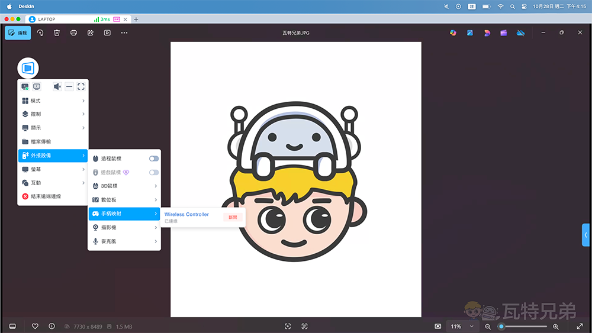The width and height of the screenshot is (592, 333).
Task: Open the 11% zoom level dropdown
Action: click(462, 326)
